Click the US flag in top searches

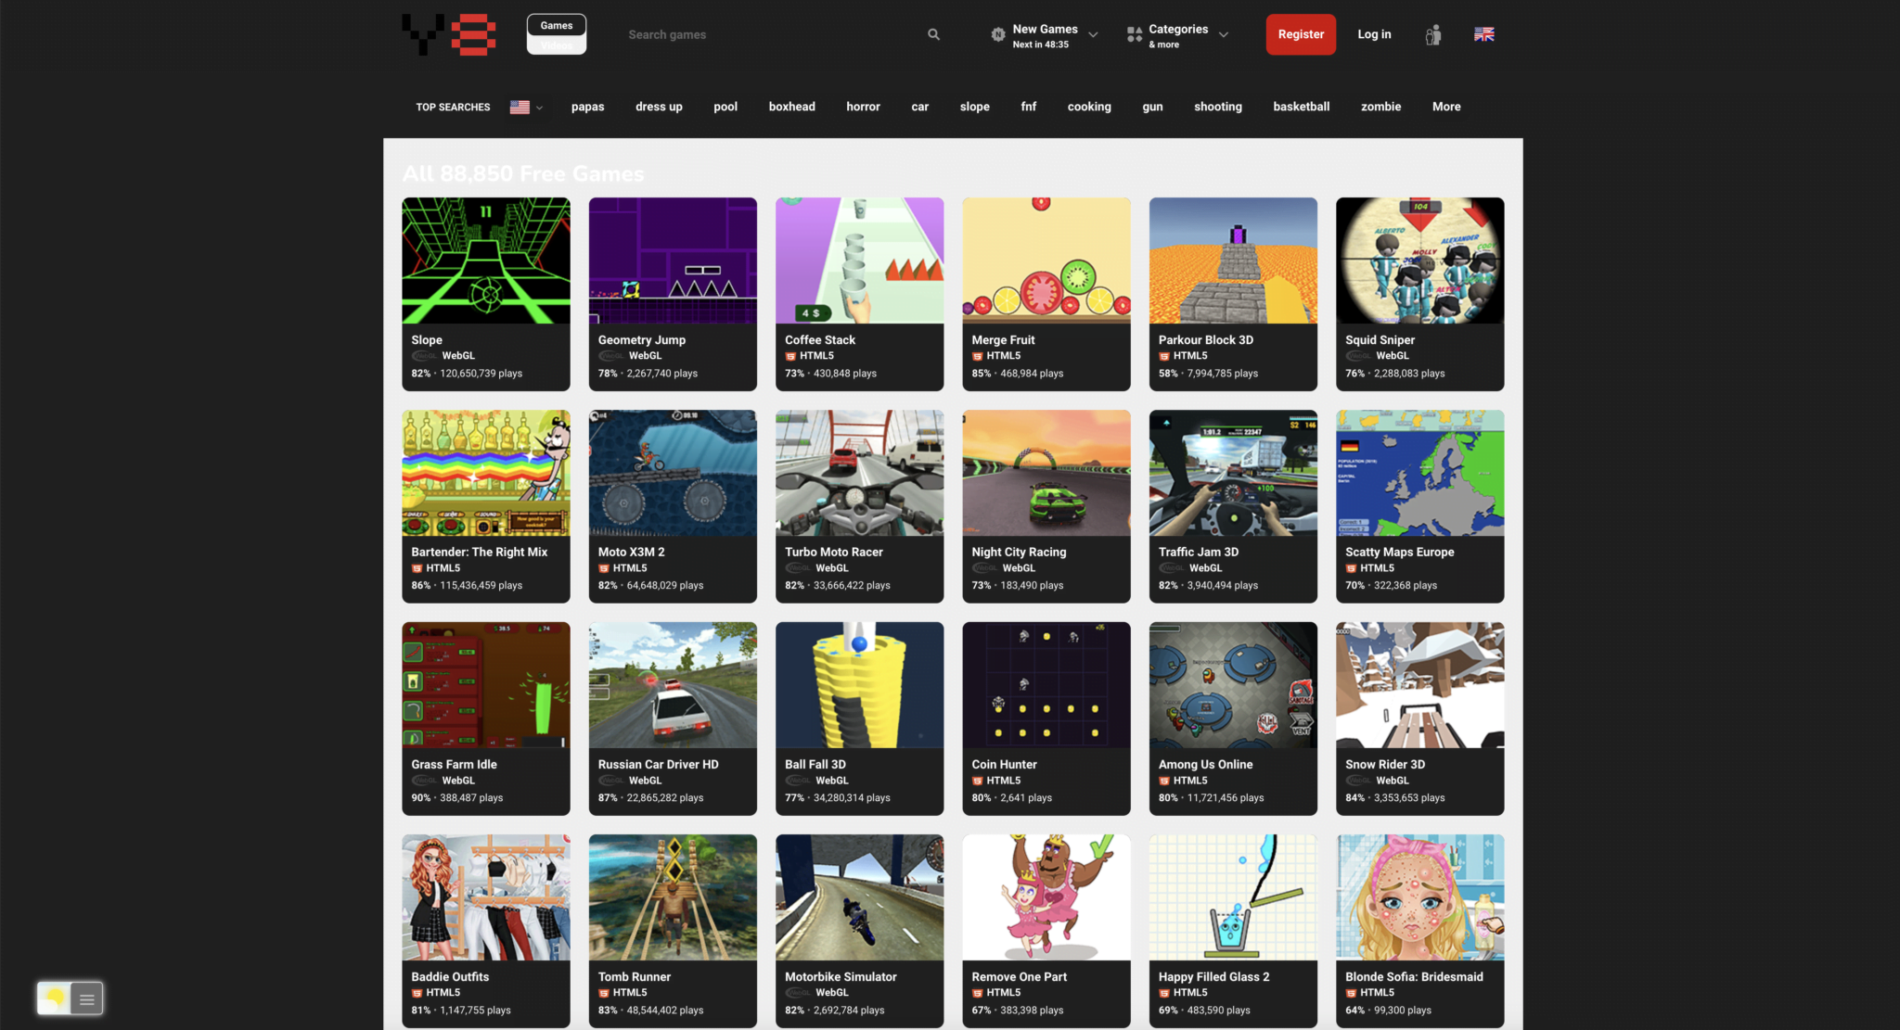point(520,107)
